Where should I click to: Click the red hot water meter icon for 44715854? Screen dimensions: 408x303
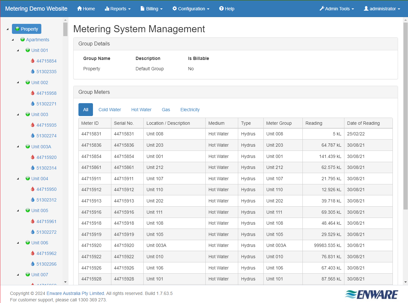[32, 61]
